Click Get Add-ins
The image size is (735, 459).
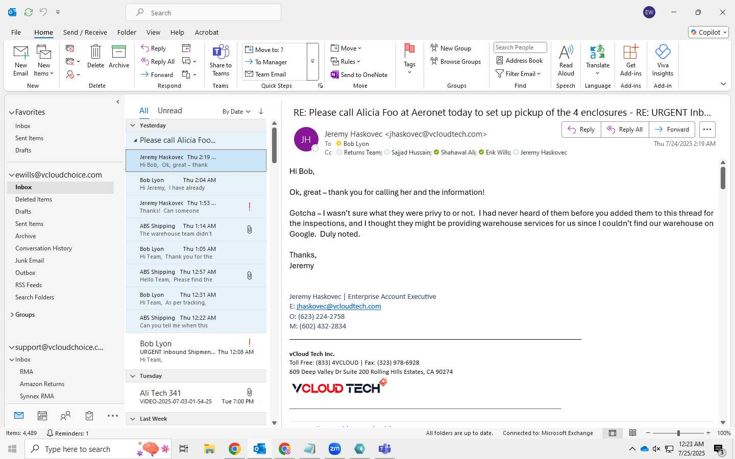(x=631, y=61)
